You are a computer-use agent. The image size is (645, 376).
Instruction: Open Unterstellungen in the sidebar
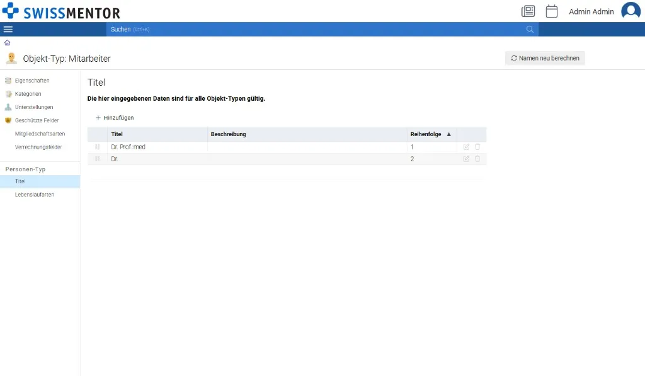[34, 107]
